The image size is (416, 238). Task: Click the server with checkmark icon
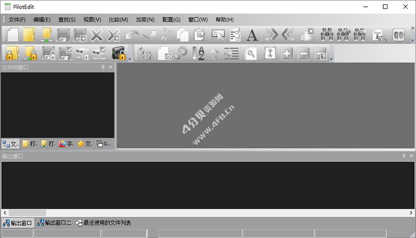point(99,53)
